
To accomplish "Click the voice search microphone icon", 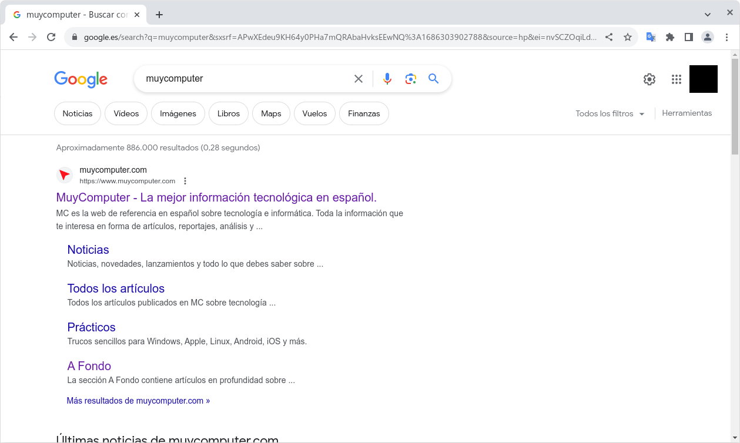I will (x=387, y=79).
